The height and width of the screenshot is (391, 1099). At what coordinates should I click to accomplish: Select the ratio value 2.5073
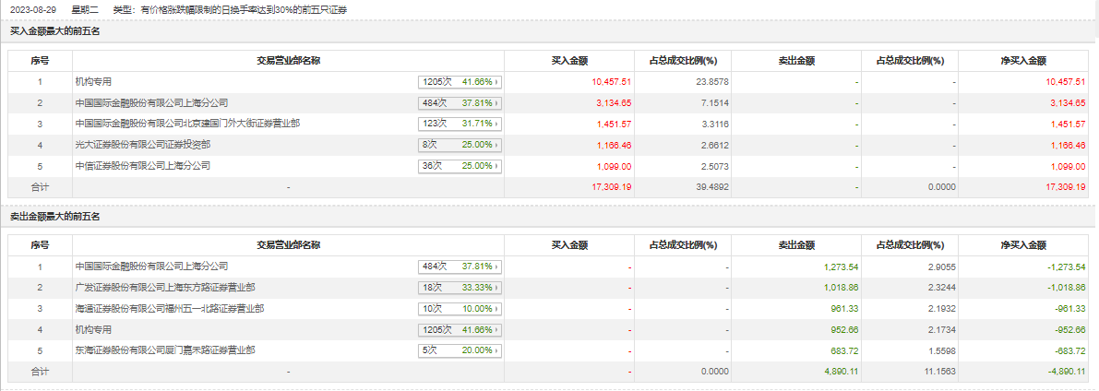[715, 166]
